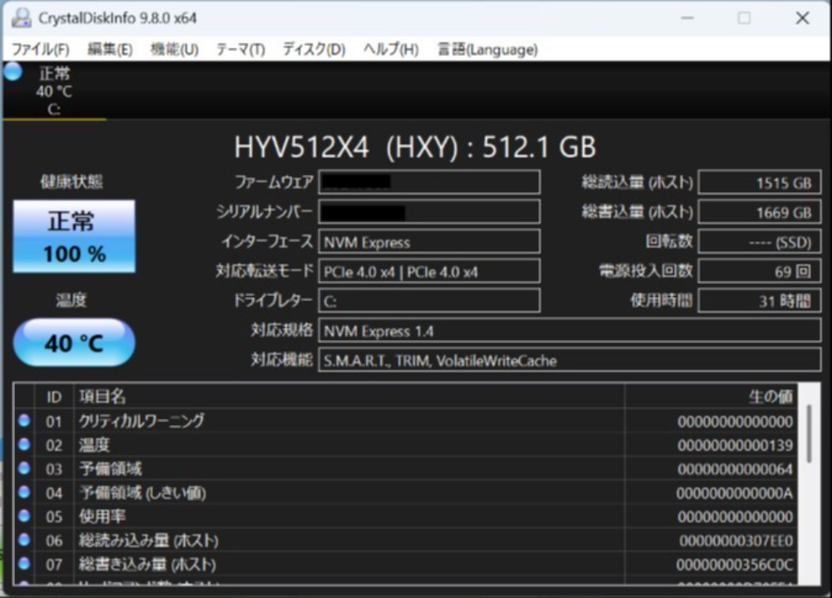
Task: Click the ---- (SSD) rotation value
Action: pos(760,242)
